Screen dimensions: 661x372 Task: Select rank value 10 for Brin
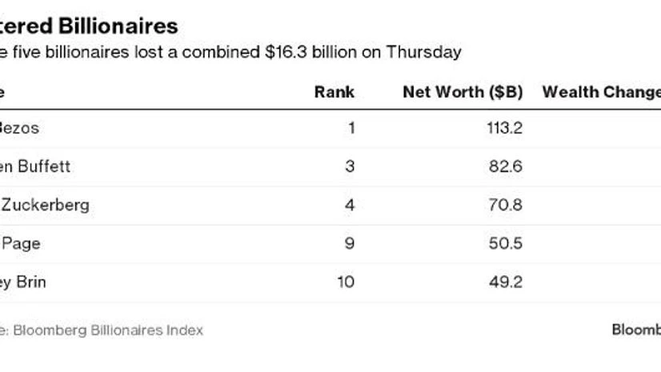click(345, 282)
